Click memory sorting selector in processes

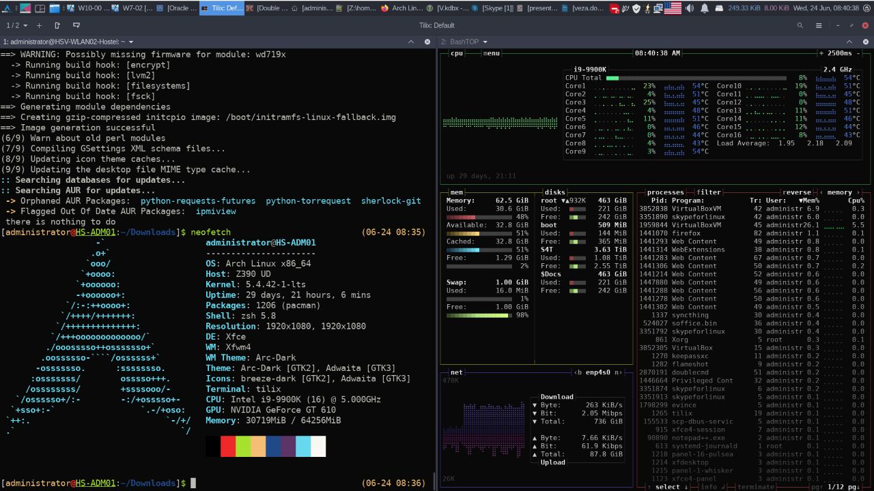839,192
